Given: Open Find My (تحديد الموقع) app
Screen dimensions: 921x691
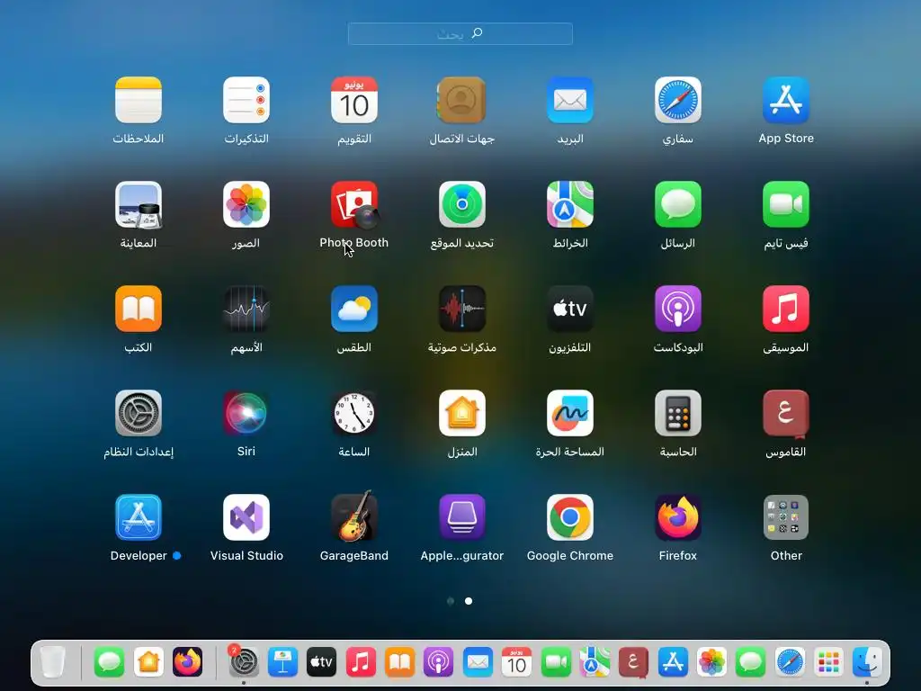Looking at the screenshot, I should [461, 204].
